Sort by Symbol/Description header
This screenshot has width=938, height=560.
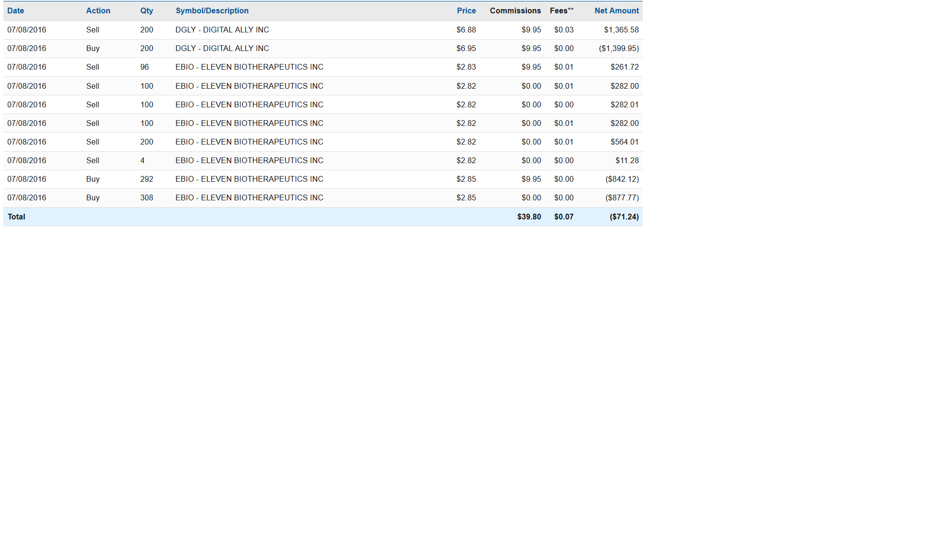[x=212, y=10]
